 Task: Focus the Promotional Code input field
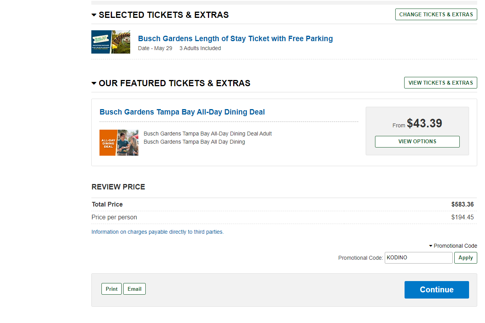click(x=419, y=258)
